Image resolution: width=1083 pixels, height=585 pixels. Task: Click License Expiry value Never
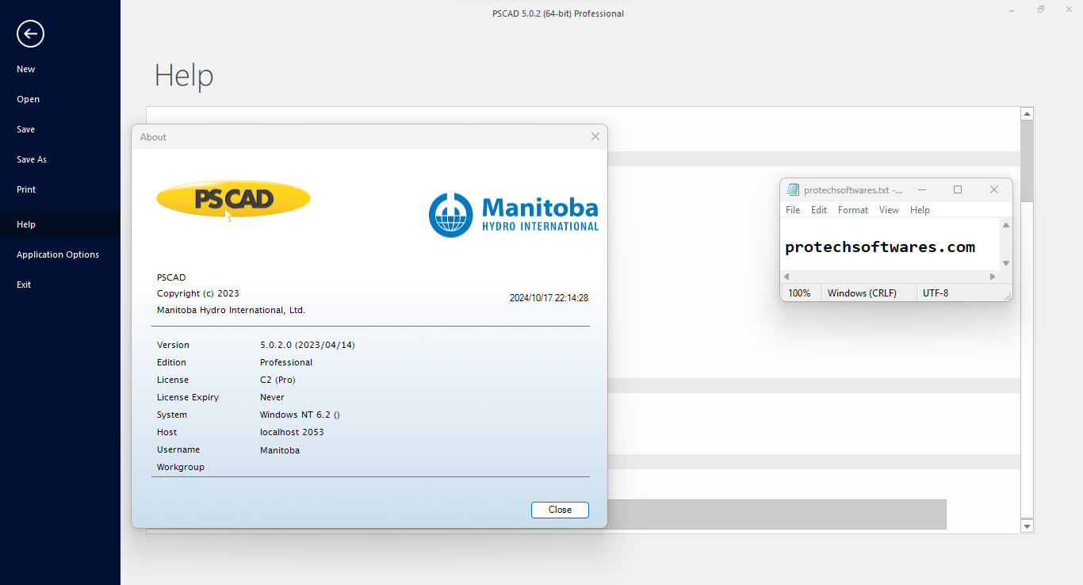[272, 397]
